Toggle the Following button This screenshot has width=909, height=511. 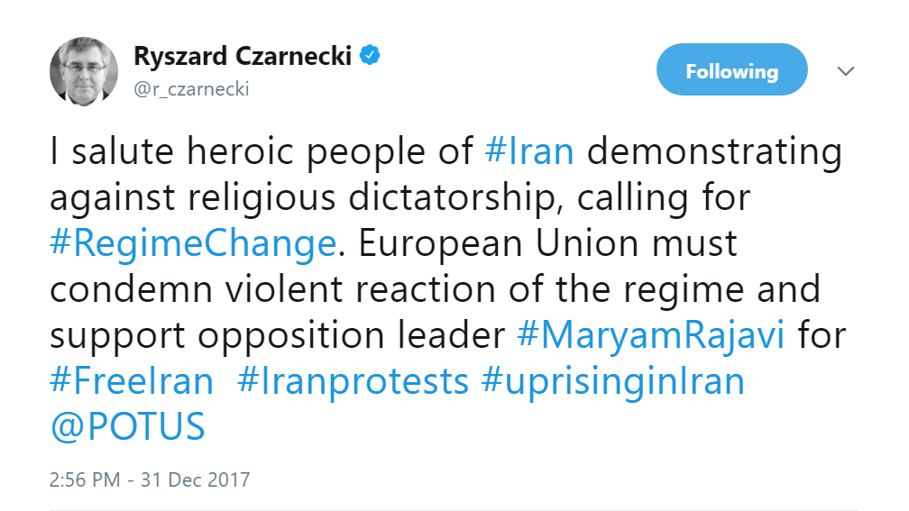(x=731, y=70)
